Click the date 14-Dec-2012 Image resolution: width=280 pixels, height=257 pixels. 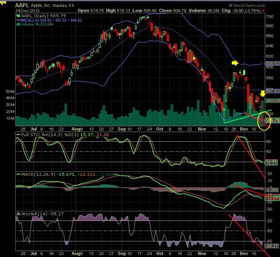tap(28, 11)
